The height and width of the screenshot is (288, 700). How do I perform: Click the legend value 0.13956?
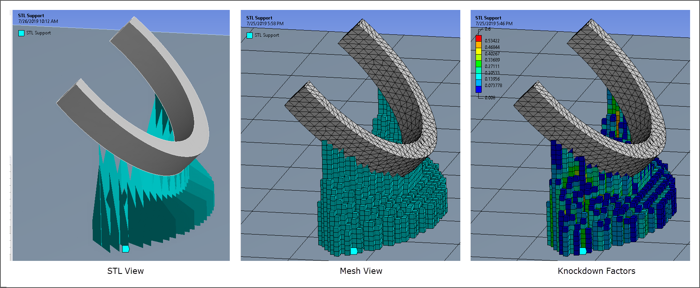click(x=492, y=79)
